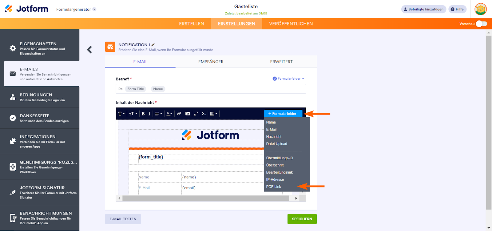Click the Form Title tag in subject
492x231 pixels.
click(x=136, y=89)
